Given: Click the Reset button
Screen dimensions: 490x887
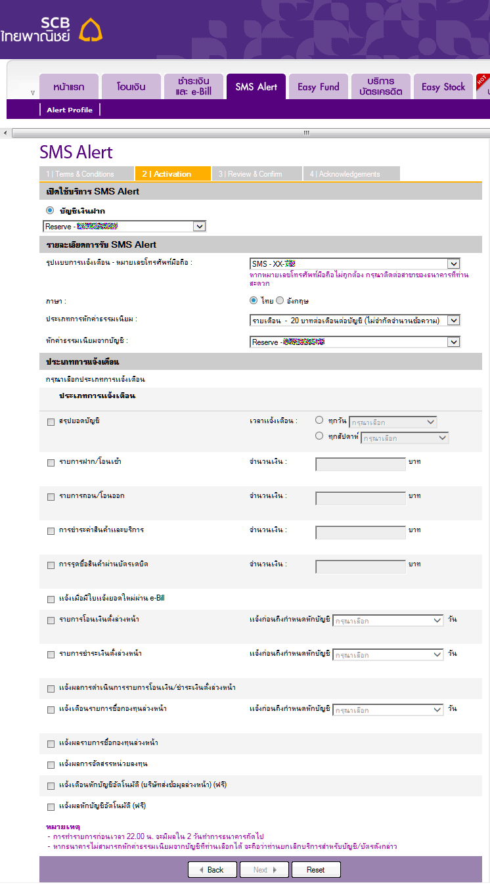Looking at the screenshot, I should pos(315,869).
